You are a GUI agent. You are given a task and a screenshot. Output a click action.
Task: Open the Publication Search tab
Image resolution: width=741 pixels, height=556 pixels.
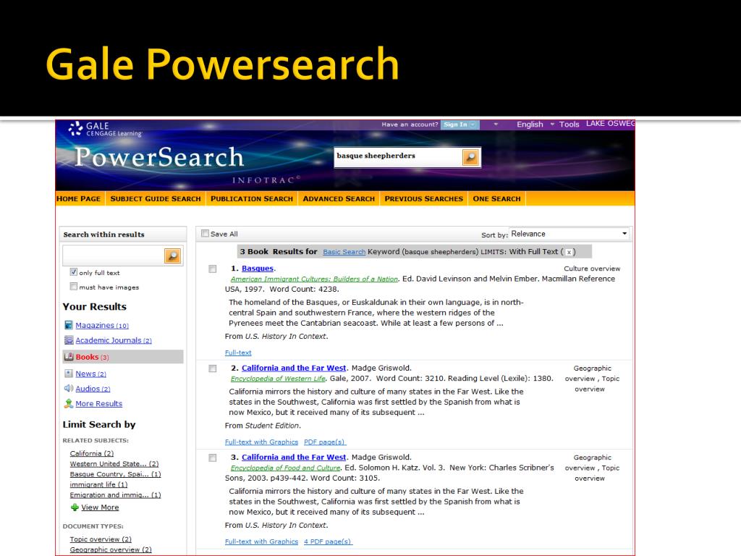coord(252,198)
